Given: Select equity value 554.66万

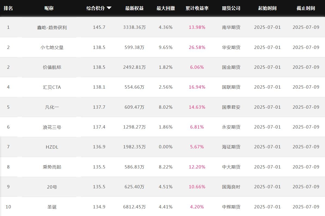Looking at the screenshot, I should tap(134, 87).
